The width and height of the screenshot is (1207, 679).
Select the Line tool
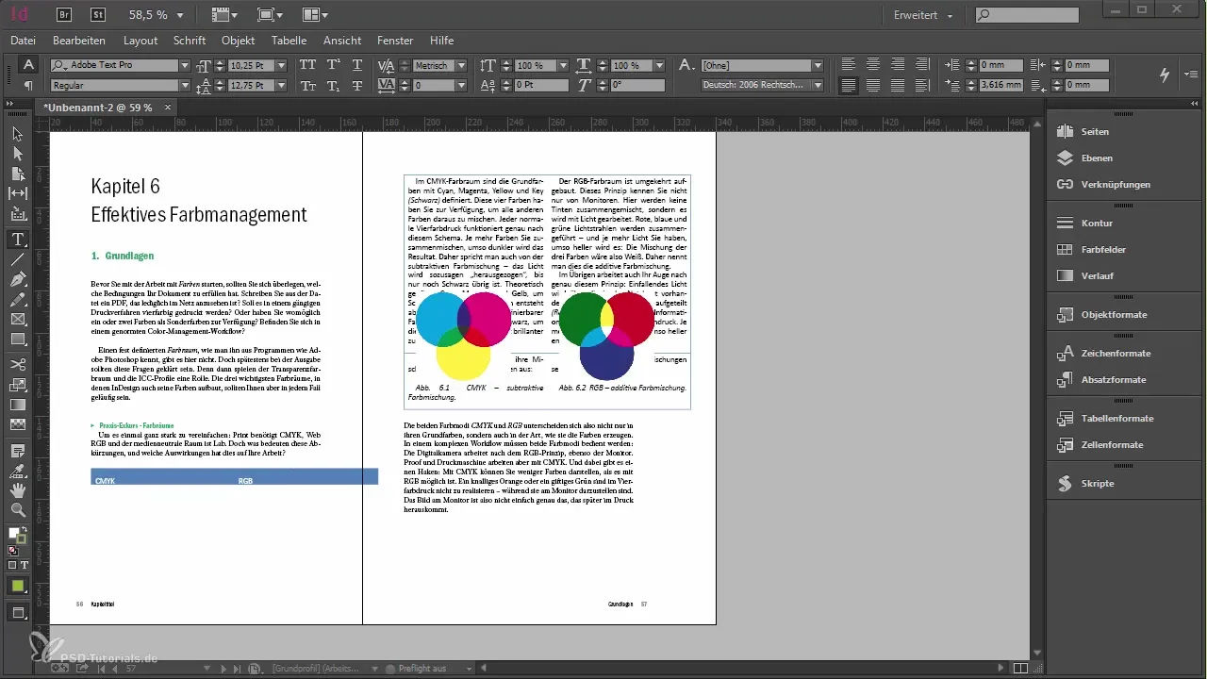18,259
